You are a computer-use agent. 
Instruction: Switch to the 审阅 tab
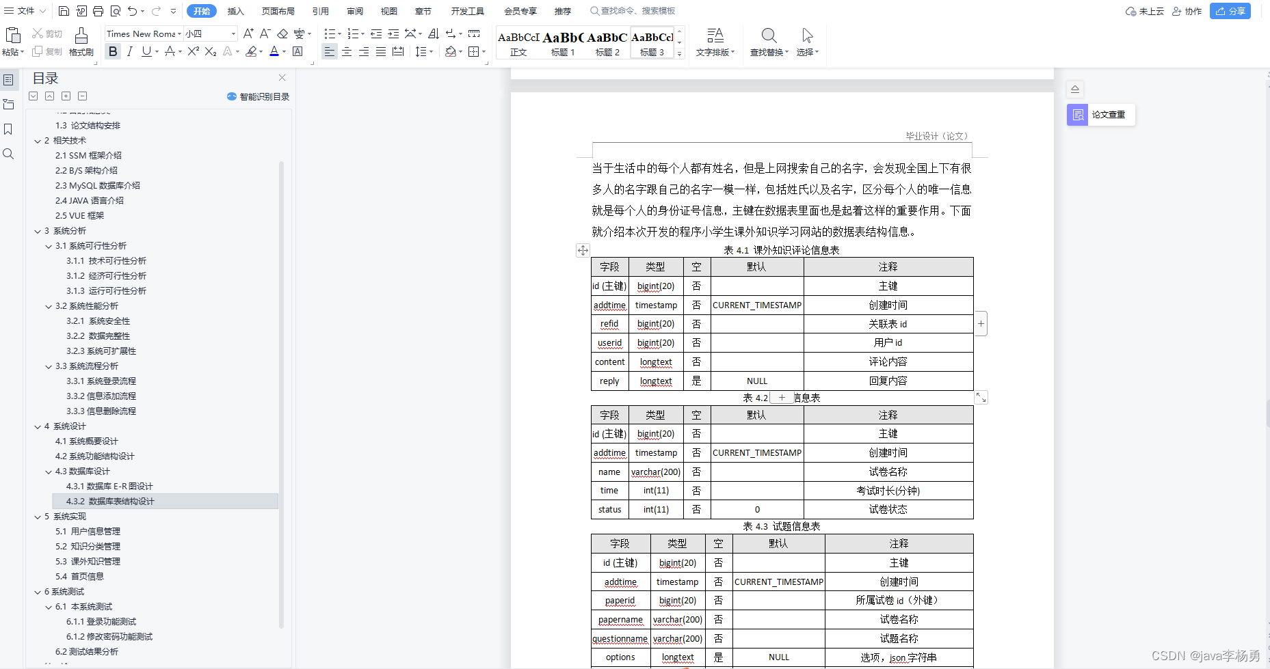355,11
